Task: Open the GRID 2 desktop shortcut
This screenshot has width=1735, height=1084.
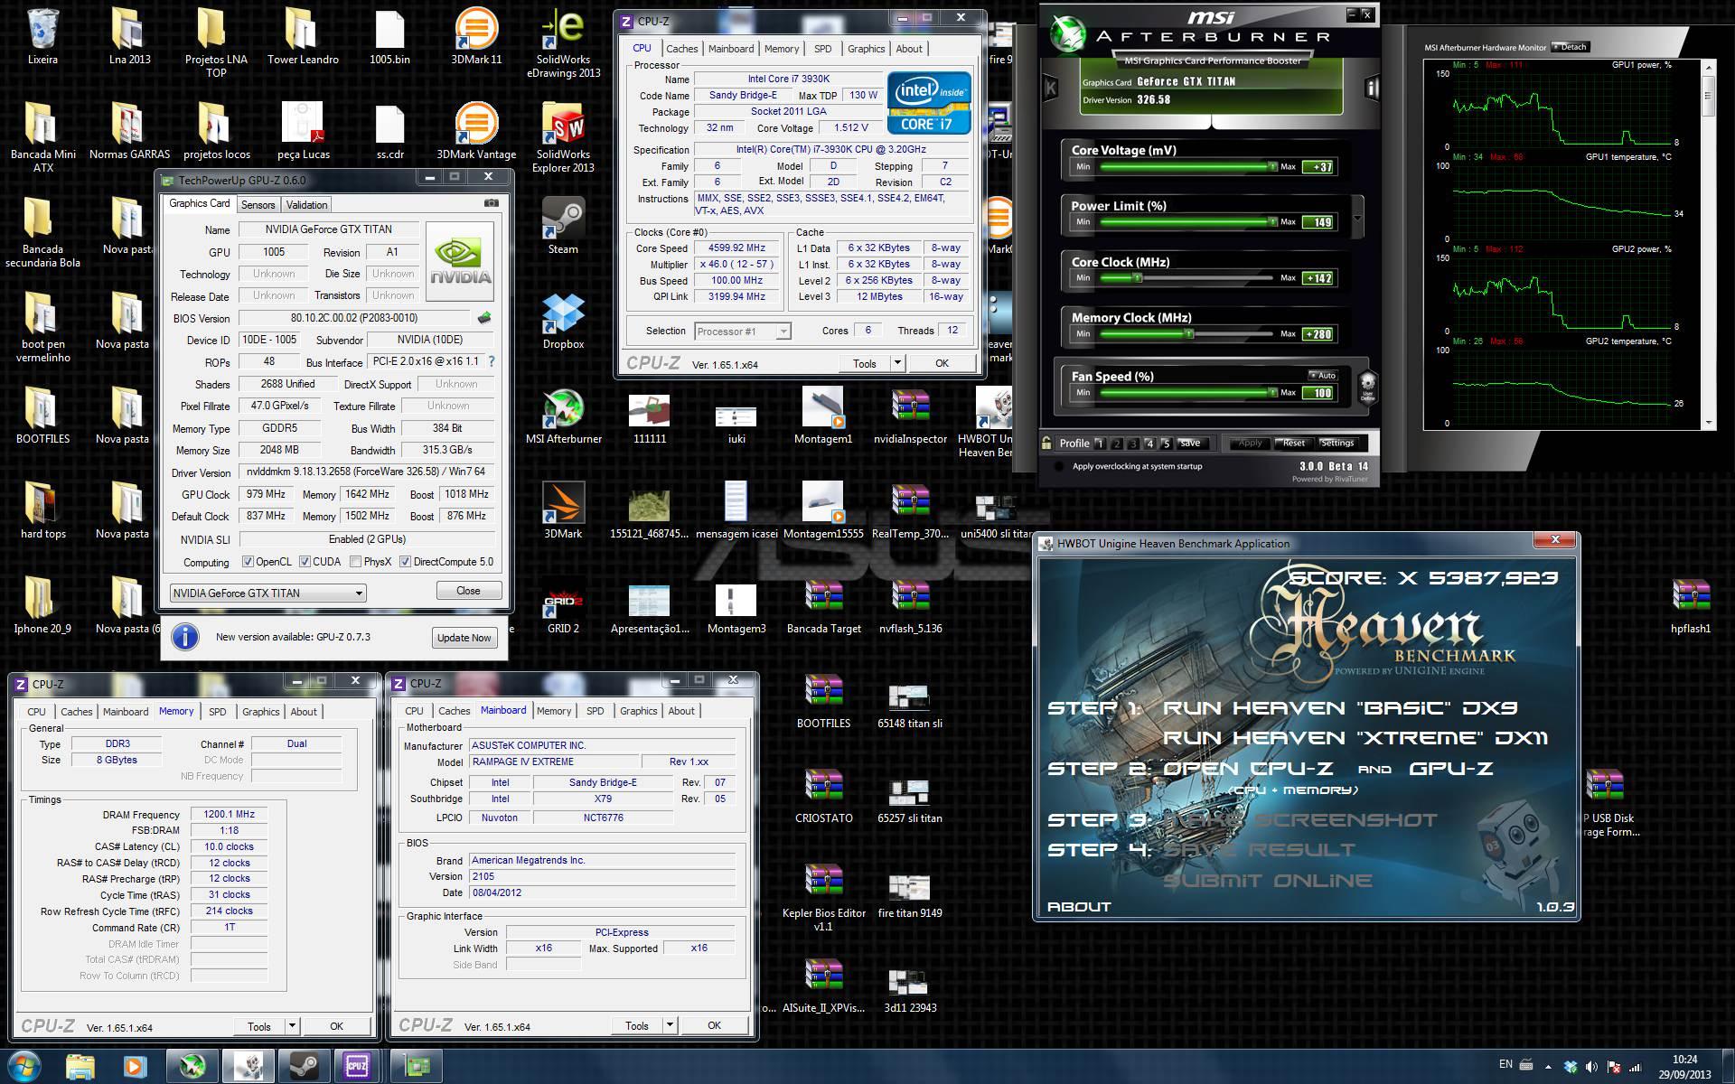Action: [x=563, y=606]
